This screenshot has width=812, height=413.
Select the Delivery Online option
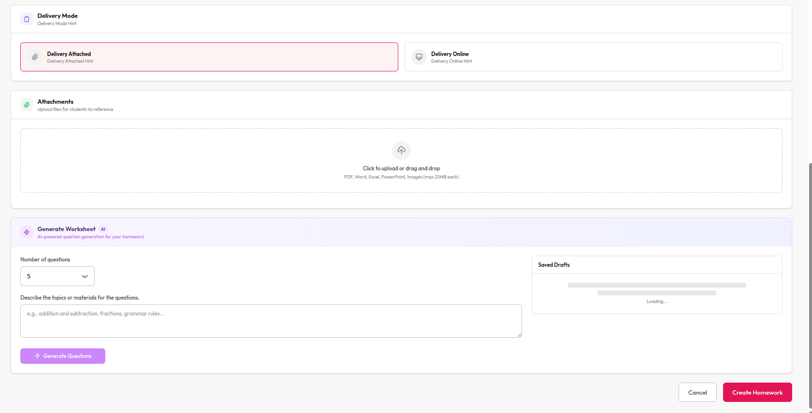pyautogui.click(x=594, y=57)
